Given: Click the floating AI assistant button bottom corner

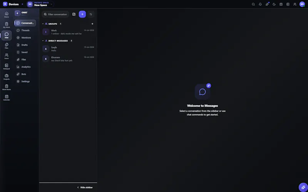Looking at the screenshot, I should point(303,187).
